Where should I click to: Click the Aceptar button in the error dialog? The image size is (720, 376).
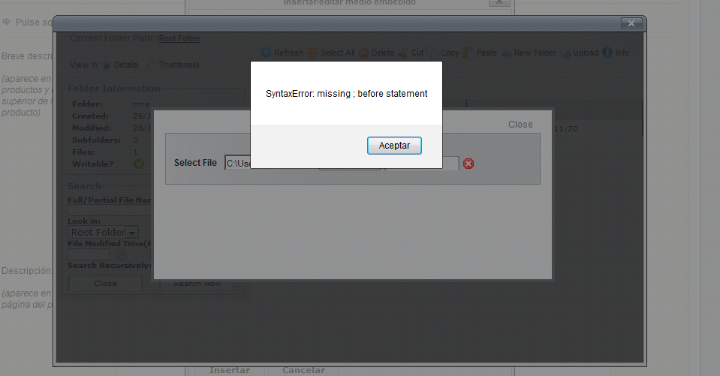coord(394,146)
